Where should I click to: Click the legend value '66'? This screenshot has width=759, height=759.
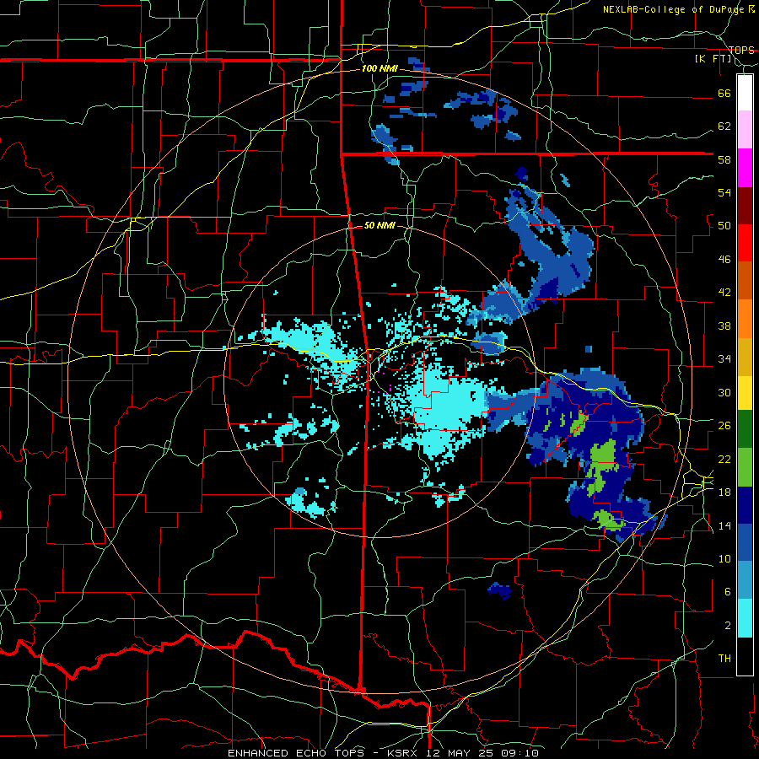click(724, 93)
